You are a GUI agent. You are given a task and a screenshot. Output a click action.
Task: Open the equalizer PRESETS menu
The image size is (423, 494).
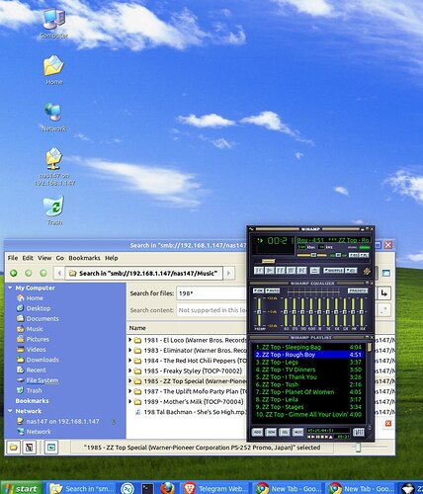tap(358, 290)
